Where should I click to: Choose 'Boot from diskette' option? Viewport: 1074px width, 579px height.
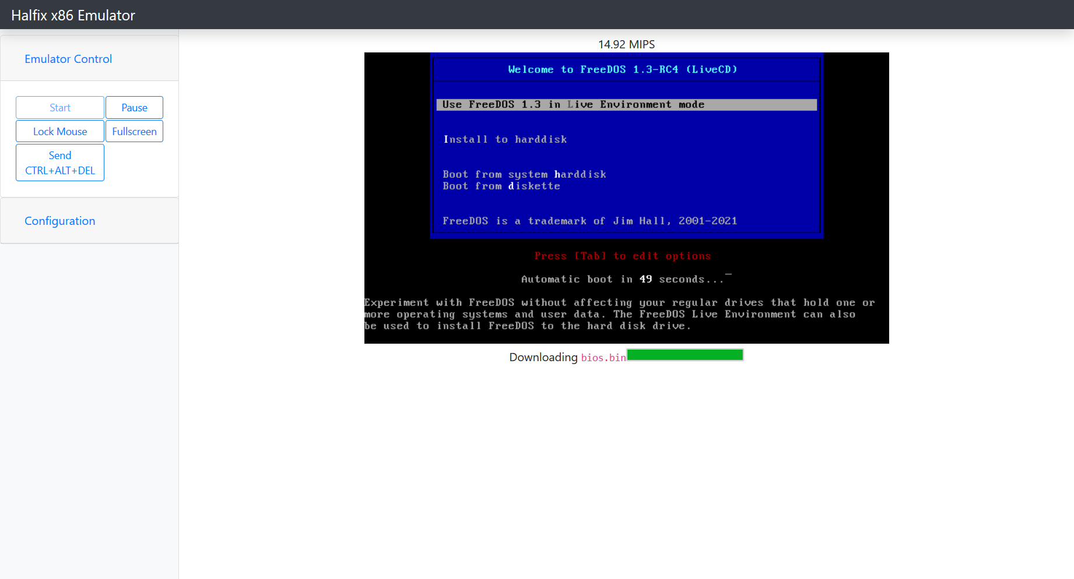click(501, 186)
